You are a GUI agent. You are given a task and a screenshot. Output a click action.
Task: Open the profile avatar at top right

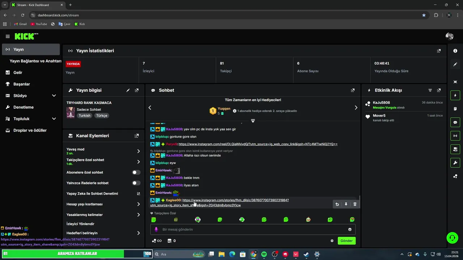[x=450, y=36]
